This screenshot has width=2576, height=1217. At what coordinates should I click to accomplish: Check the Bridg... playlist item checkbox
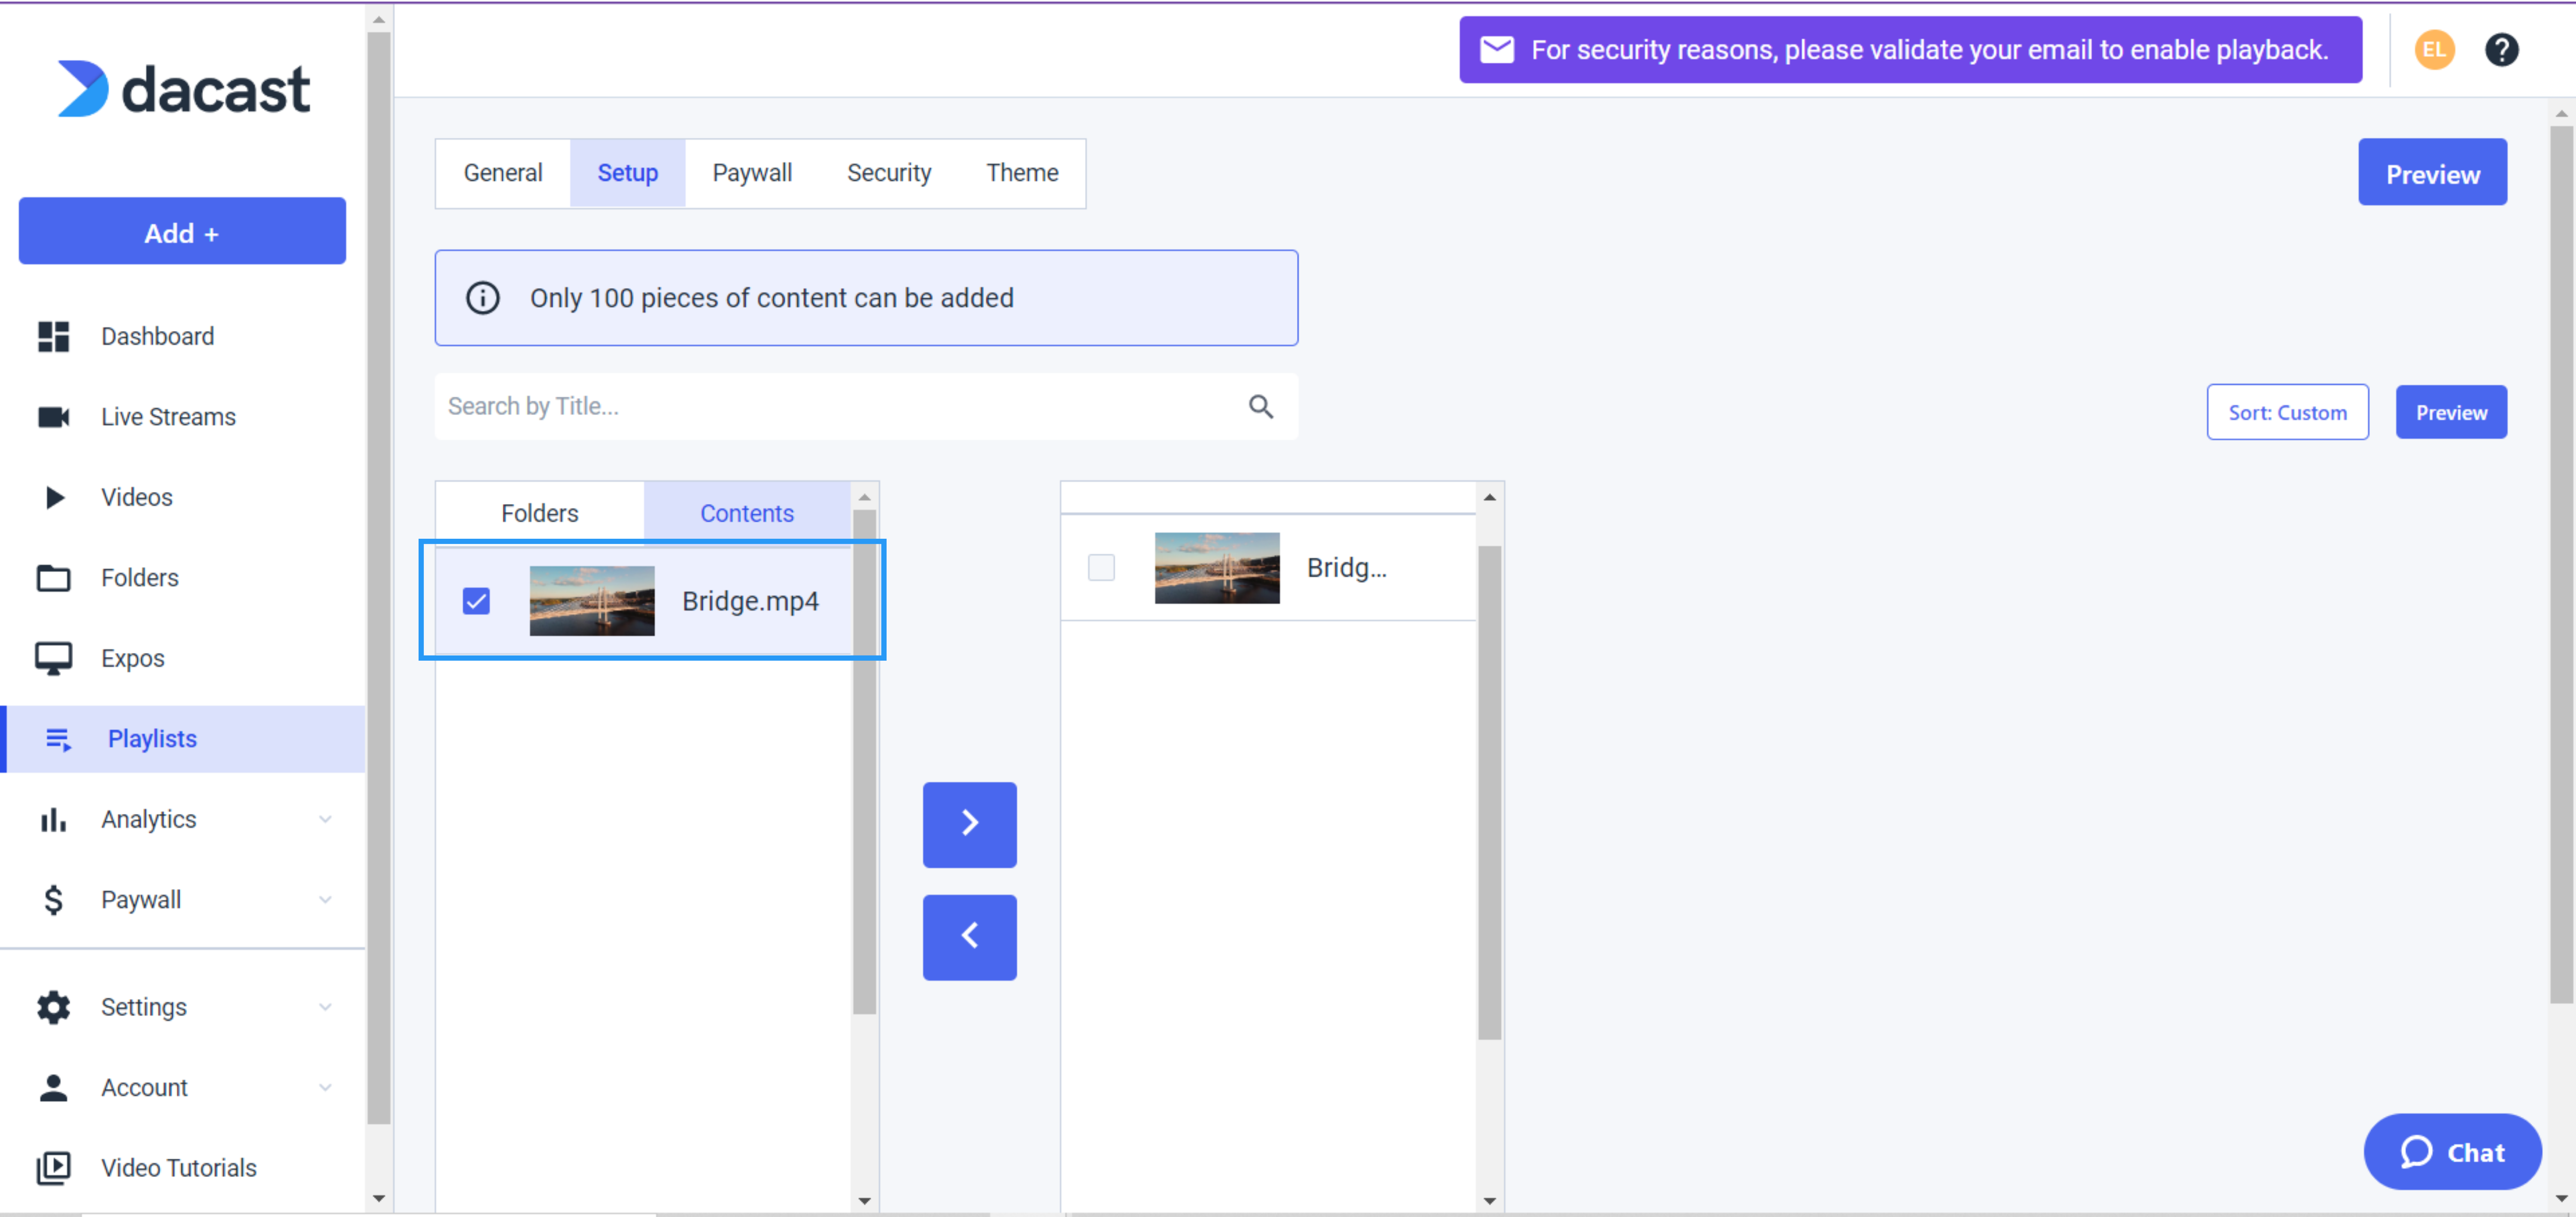coord(1101,568)
